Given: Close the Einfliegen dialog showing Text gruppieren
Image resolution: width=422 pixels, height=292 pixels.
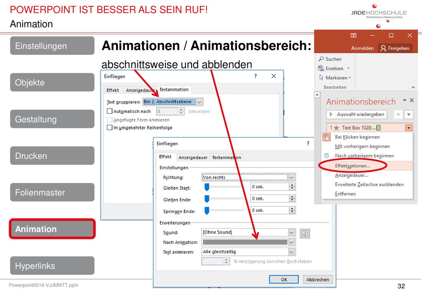Looking at the screenshot, I should click(x=274, y=76).
